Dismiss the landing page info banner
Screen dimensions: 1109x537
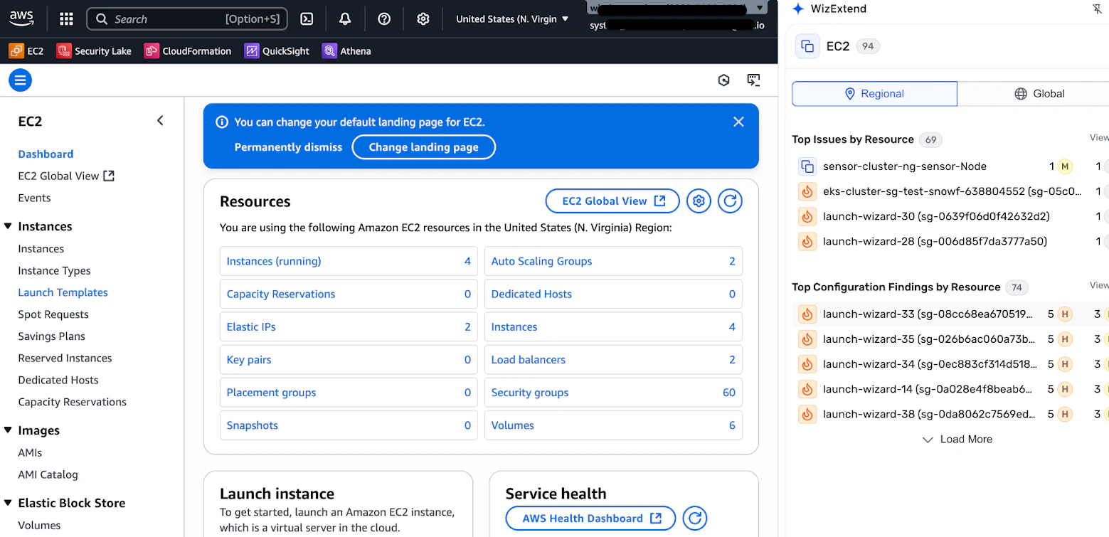[738, 122]
